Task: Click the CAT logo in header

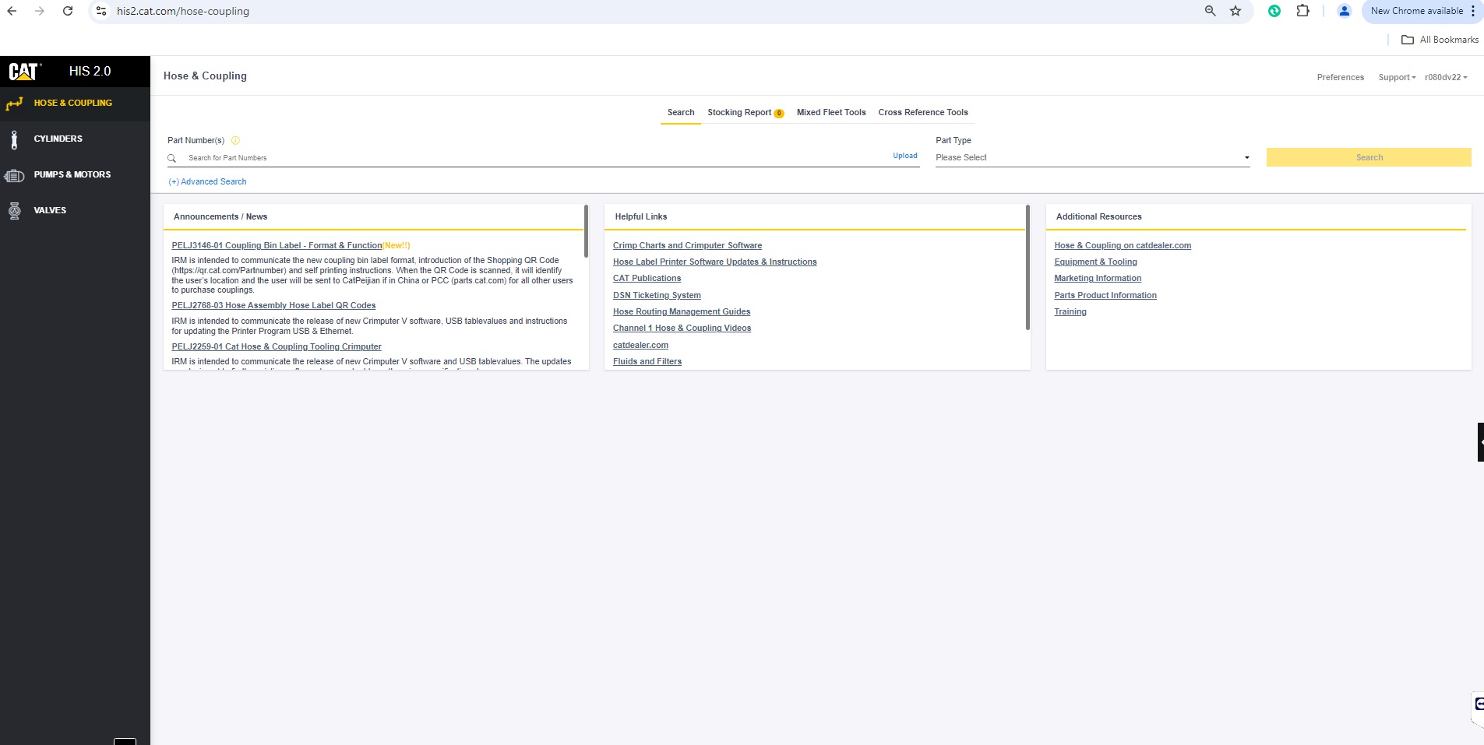Action: pos(24,72)
